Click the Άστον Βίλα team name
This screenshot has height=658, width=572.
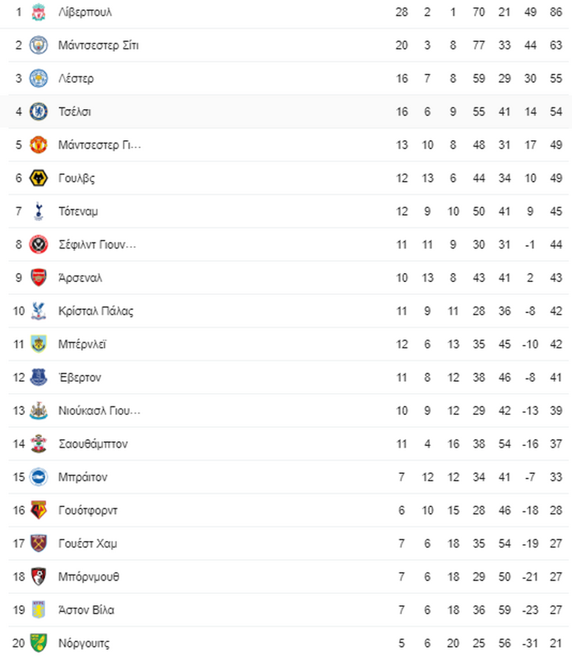point(86,610)
